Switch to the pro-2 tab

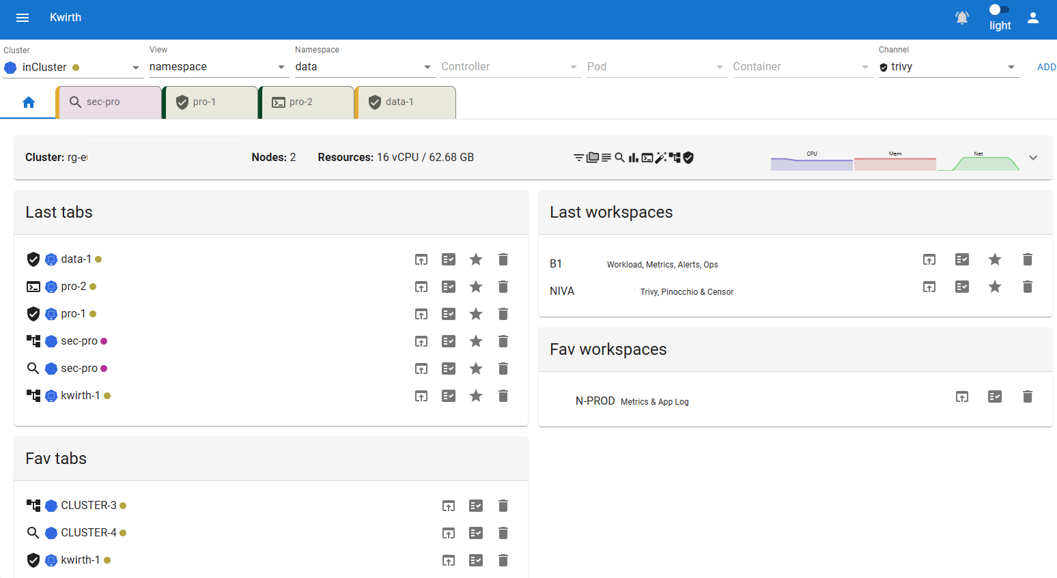click(x=307, y=102)
